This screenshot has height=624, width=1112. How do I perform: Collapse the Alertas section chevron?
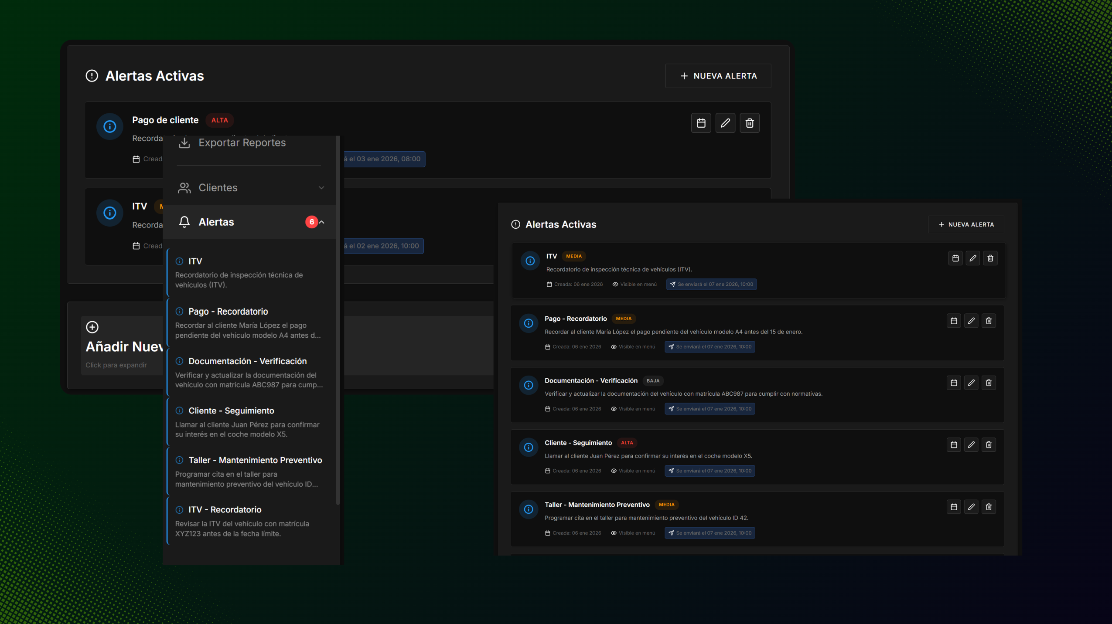[x=322, y=222]
